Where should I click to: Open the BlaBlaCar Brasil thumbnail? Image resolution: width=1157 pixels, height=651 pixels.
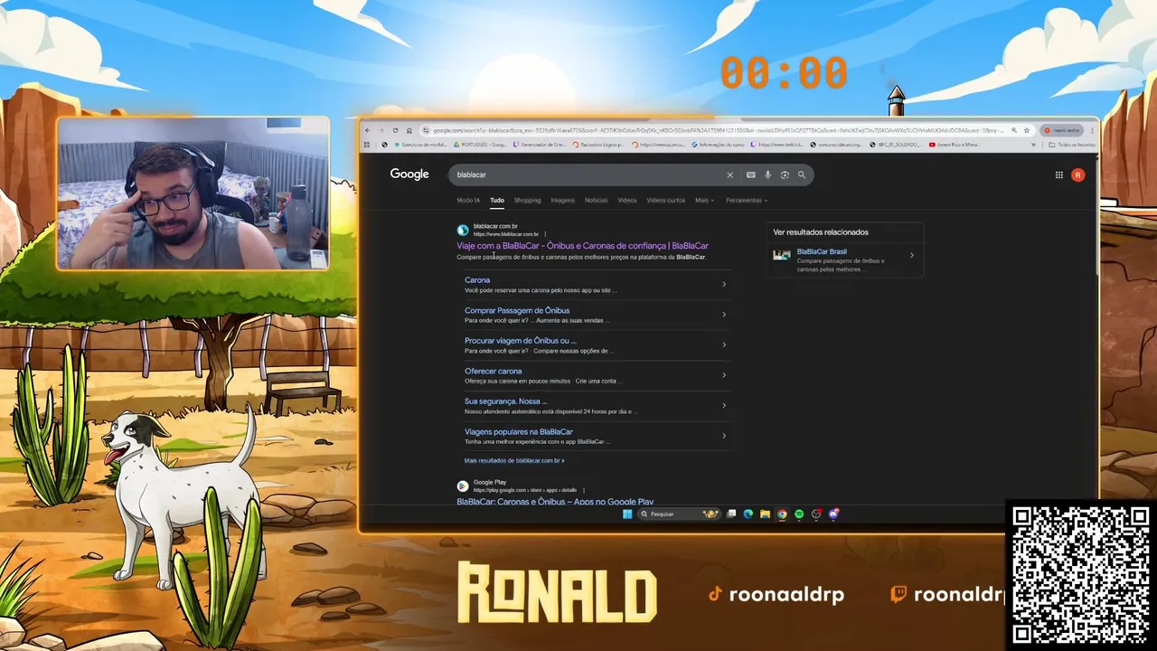[x=782, y=256]
